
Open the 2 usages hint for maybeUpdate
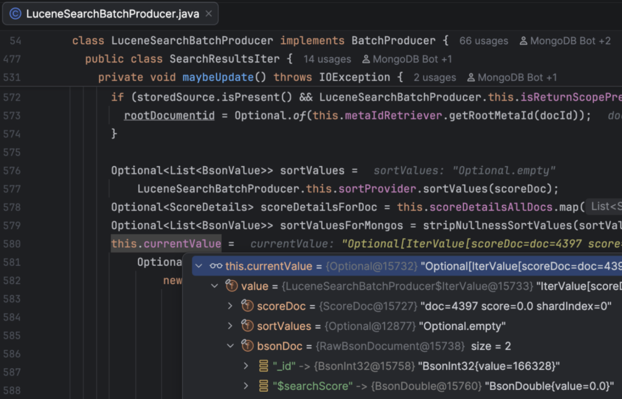point(435,77)
